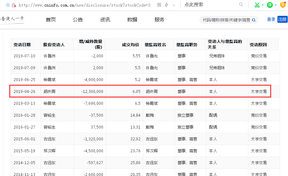Open the 公告 menu item
Screen dimensions: 288x176
point(78,20)
